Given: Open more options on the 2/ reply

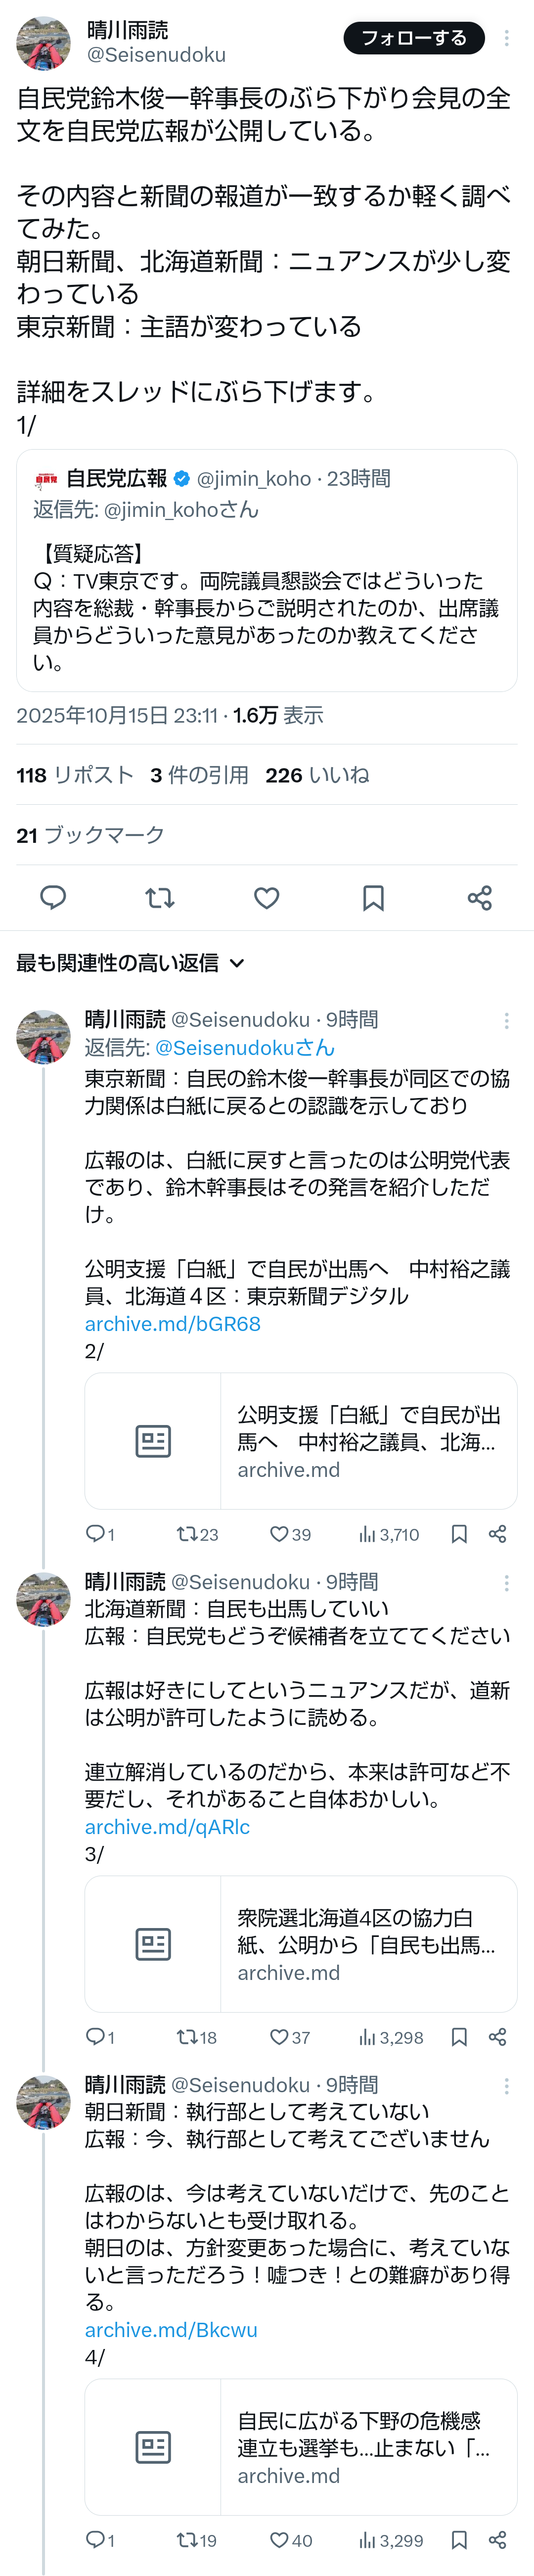Looking at the screenshot, I should click(x=507, y=1020).
